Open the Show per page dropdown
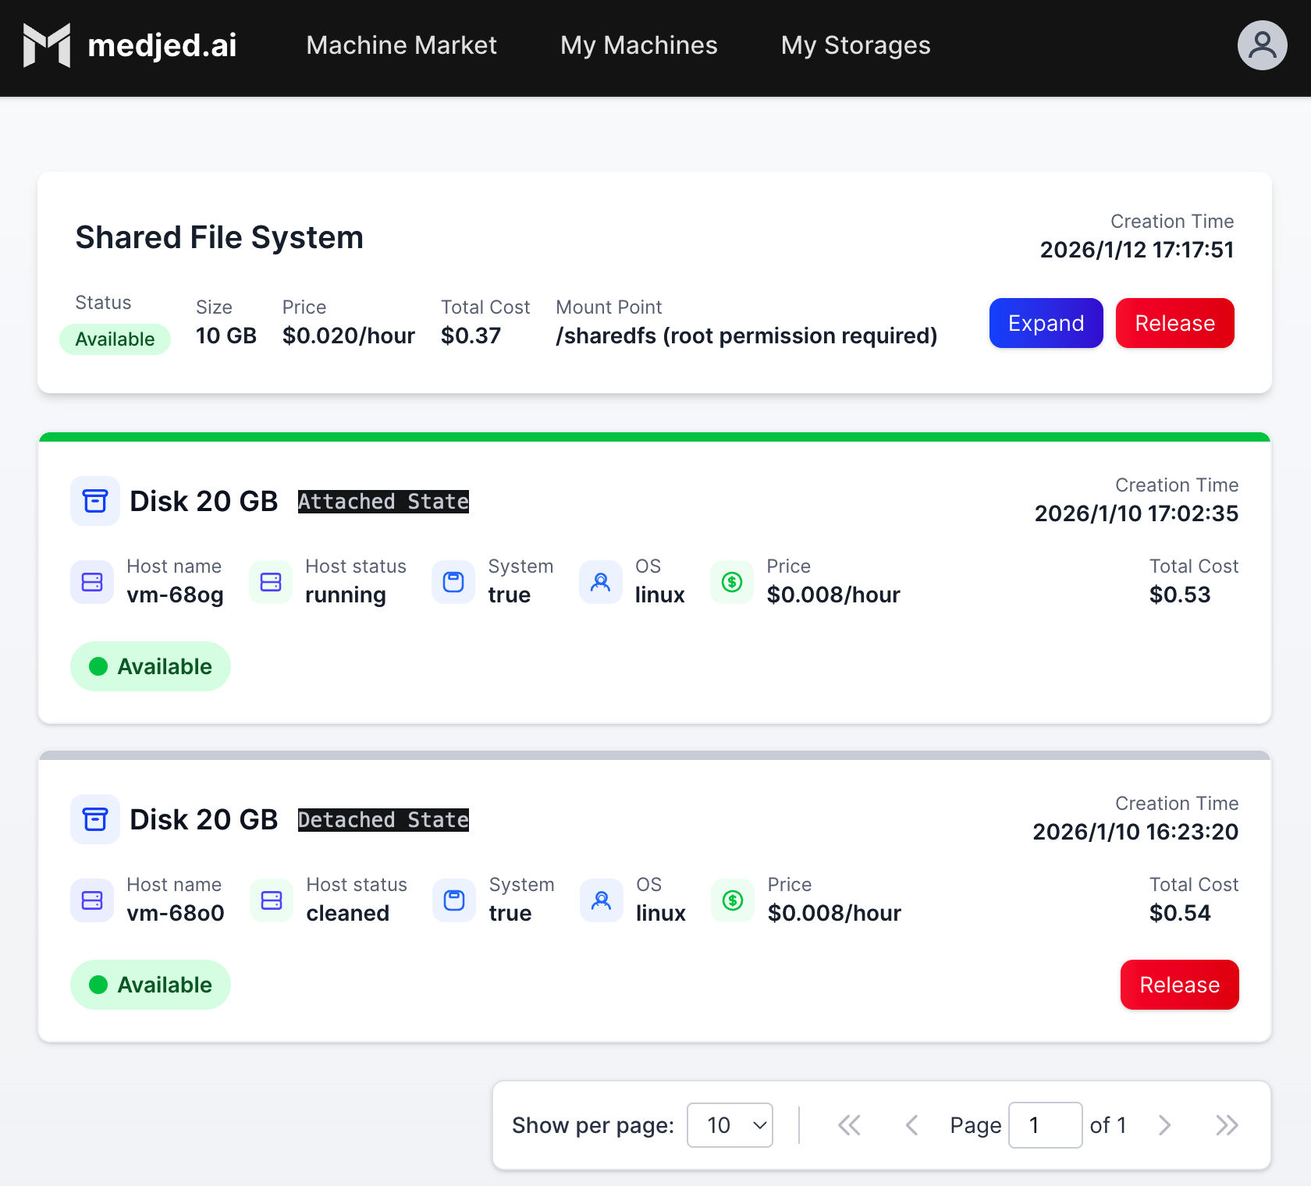Viewport: 1311px width, 1186px height. [x=730, y=1125]
